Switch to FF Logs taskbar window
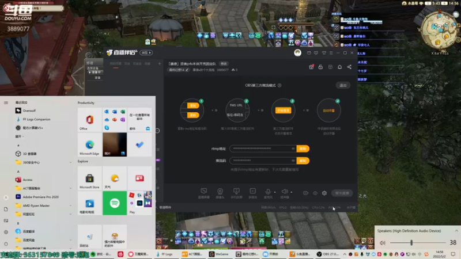The width and height of the screenshot is (461, 259). tap(165, 254)
